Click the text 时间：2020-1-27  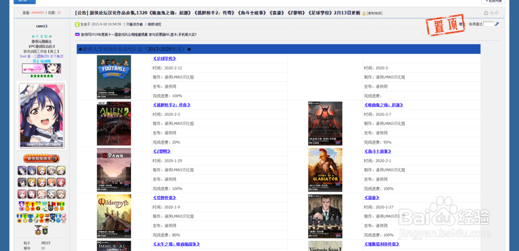tap(379, 207)
